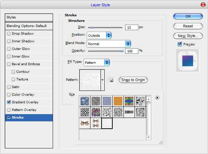The width and height of the screenshot is (208, 154).
Task: Choose the solid orange pattern swatch
Action: [x=118, y=101]
